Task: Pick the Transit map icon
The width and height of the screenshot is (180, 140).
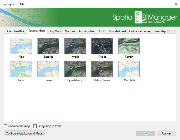Action: [x=48, y=69]
